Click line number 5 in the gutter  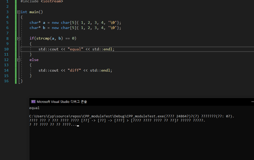tap(7, 22)
